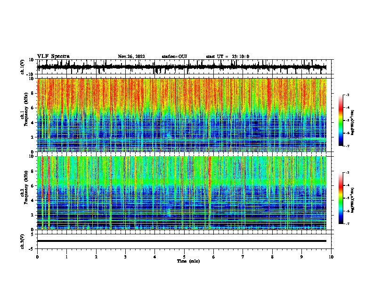This screenshot has height=288, width=373.
Task: Click the 'ch.3(V)' axis label
Action: click(x=23, y=242)
